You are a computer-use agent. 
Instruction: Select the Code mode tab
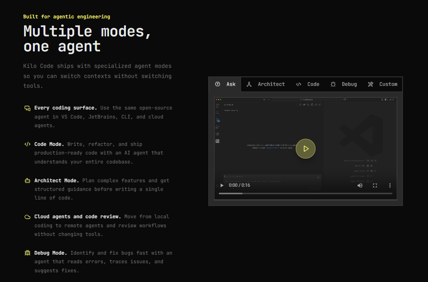click(x=308, y=84)
